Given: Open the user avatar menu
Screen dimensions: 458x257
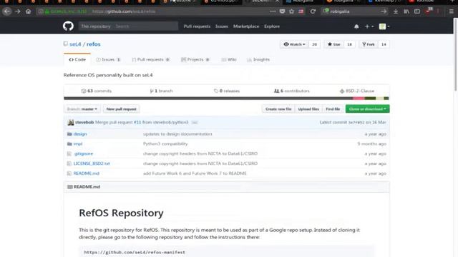Looking at the screenshot, I should (384, 26).
